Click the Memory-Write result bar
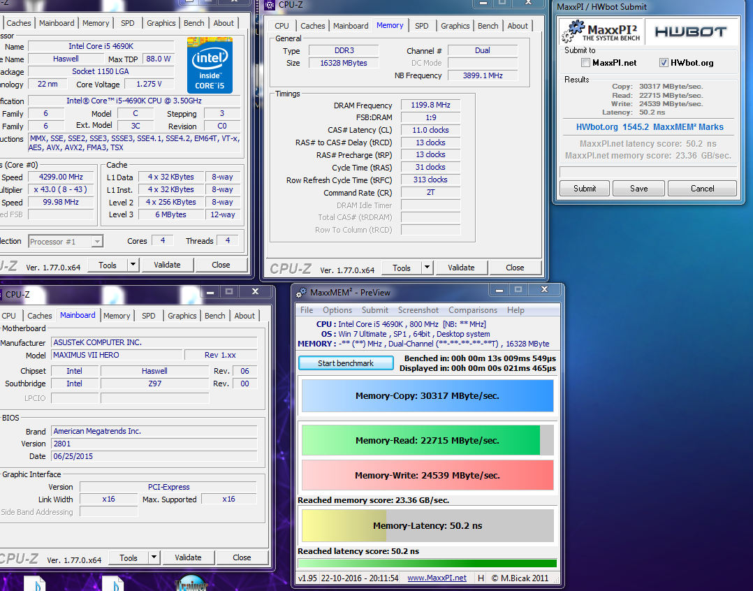Viewport: 753px width, 591px height. [427, 475]
